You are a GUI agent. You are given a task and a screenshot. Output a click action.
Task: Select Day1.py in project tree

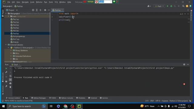pyautogui.click(x=16, y=19)
